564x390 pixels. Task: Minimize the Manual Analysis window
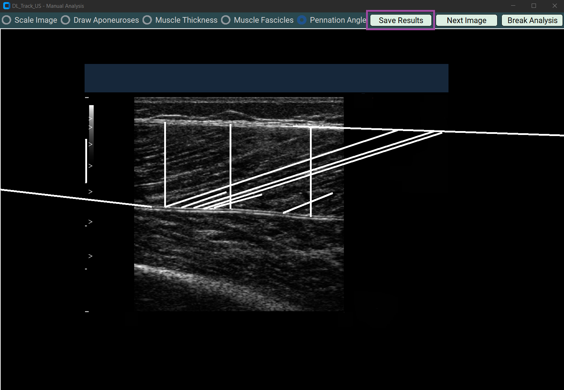tap(513, 6)
